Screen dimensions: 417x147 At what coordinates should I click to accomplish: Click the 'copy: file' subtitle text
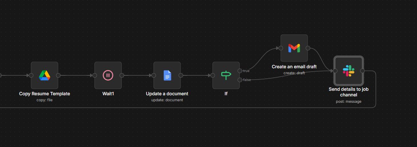coord(45,100)
